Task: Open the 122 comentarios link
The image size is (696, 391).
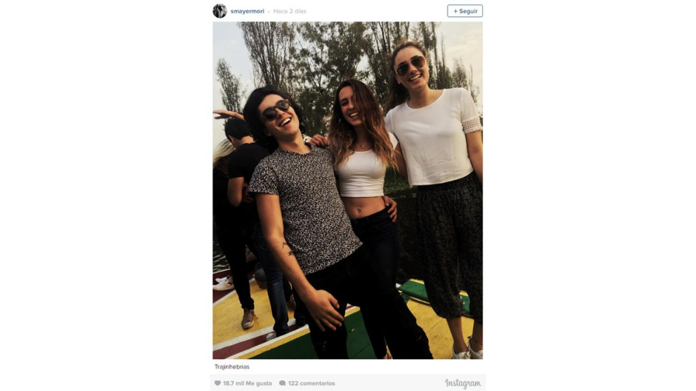Action: pos(312,383)
